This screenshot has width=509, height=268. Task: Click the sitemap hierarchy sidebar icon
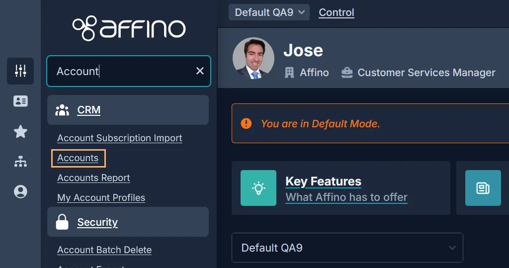[20, 162]
